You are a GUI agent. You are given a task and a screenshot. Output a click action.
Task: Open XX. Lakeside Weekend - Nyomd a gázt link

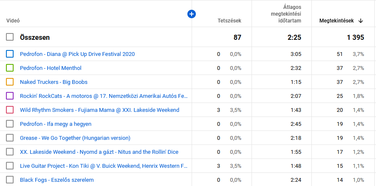coord(99,152)
